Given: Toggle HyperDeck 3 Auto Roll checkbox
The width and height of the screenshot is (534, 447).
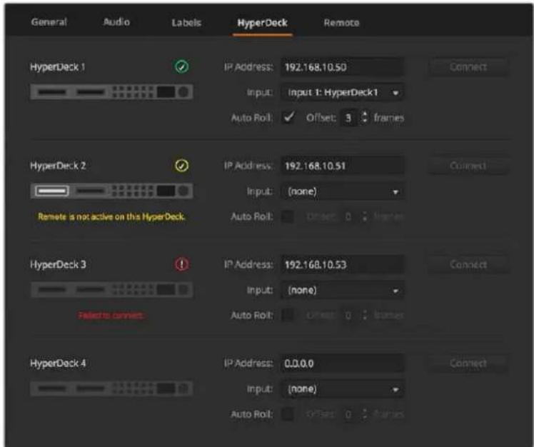Looking at the screenshot, I should pos(288,315).
